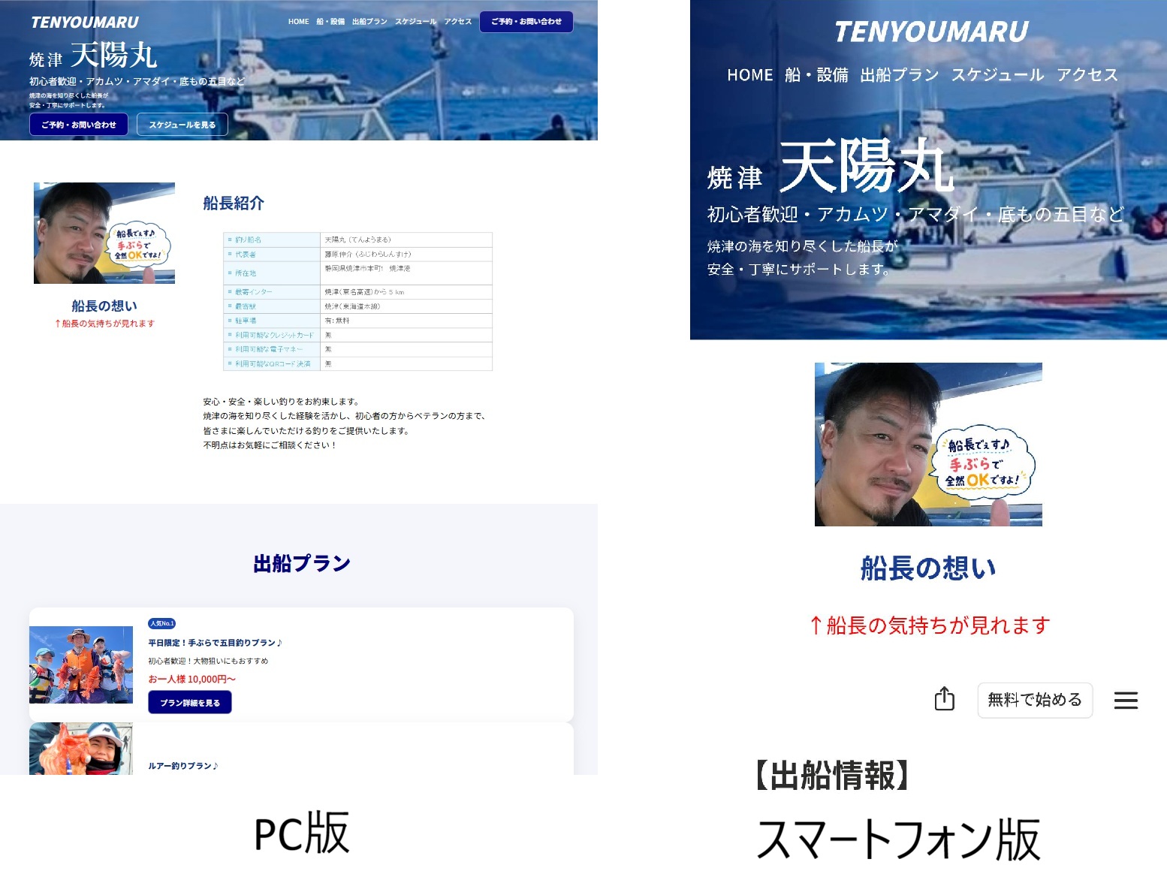Select 船・設備 in the PC version navigation

tap(330, 22)
